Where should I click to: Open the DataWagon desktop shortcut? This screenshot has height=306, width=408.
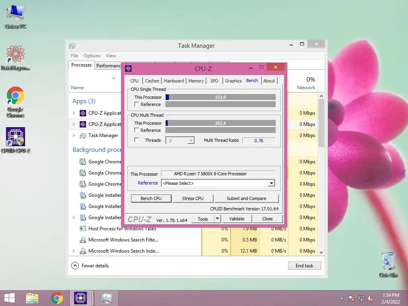[x=16, y=57]
